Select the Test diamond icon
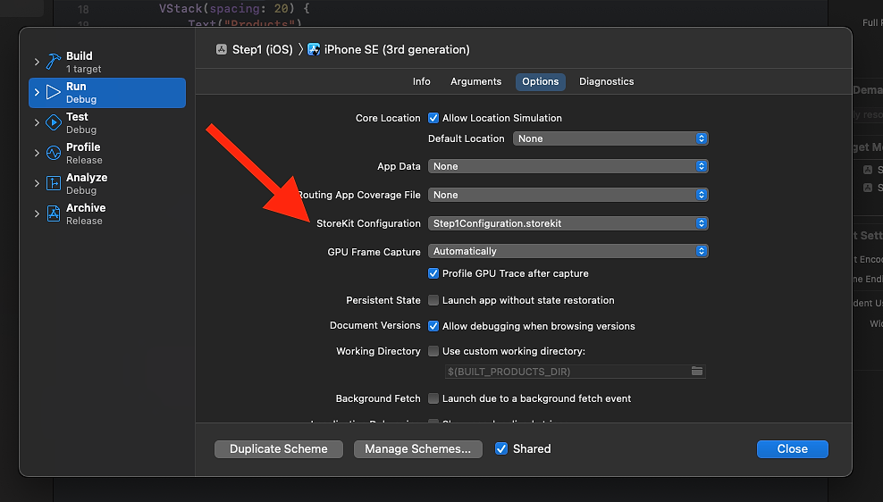This screenshot has height=502, width=883. pyautogui.click(x=54, y=122)
